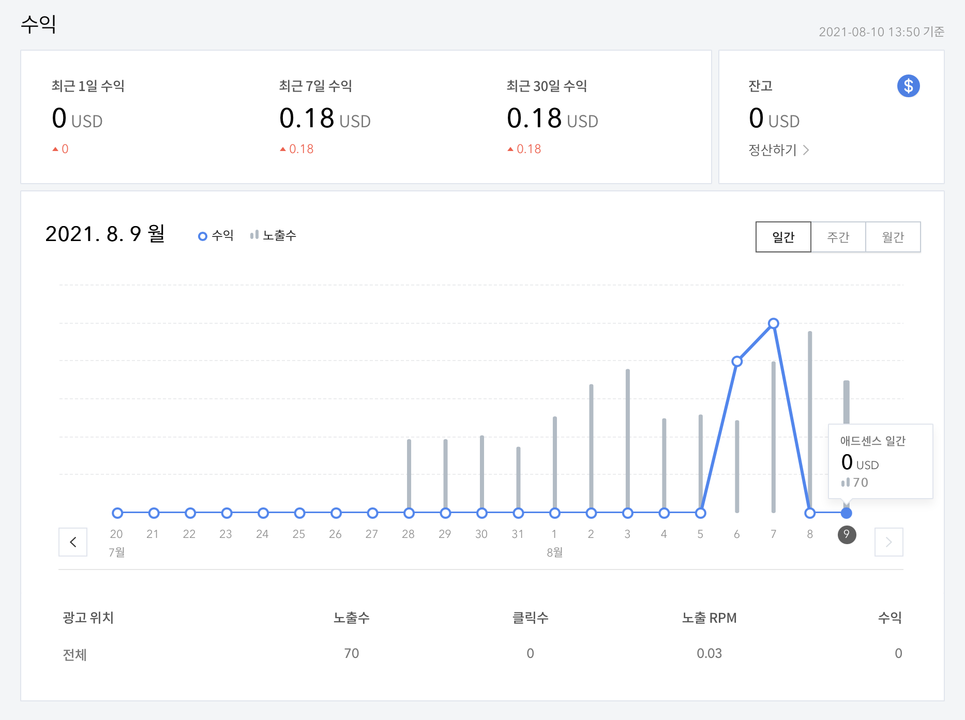Click the date 8 axis label
This screenshot has height=720, width=965.
pyautogui.click(x=810, y=534)
